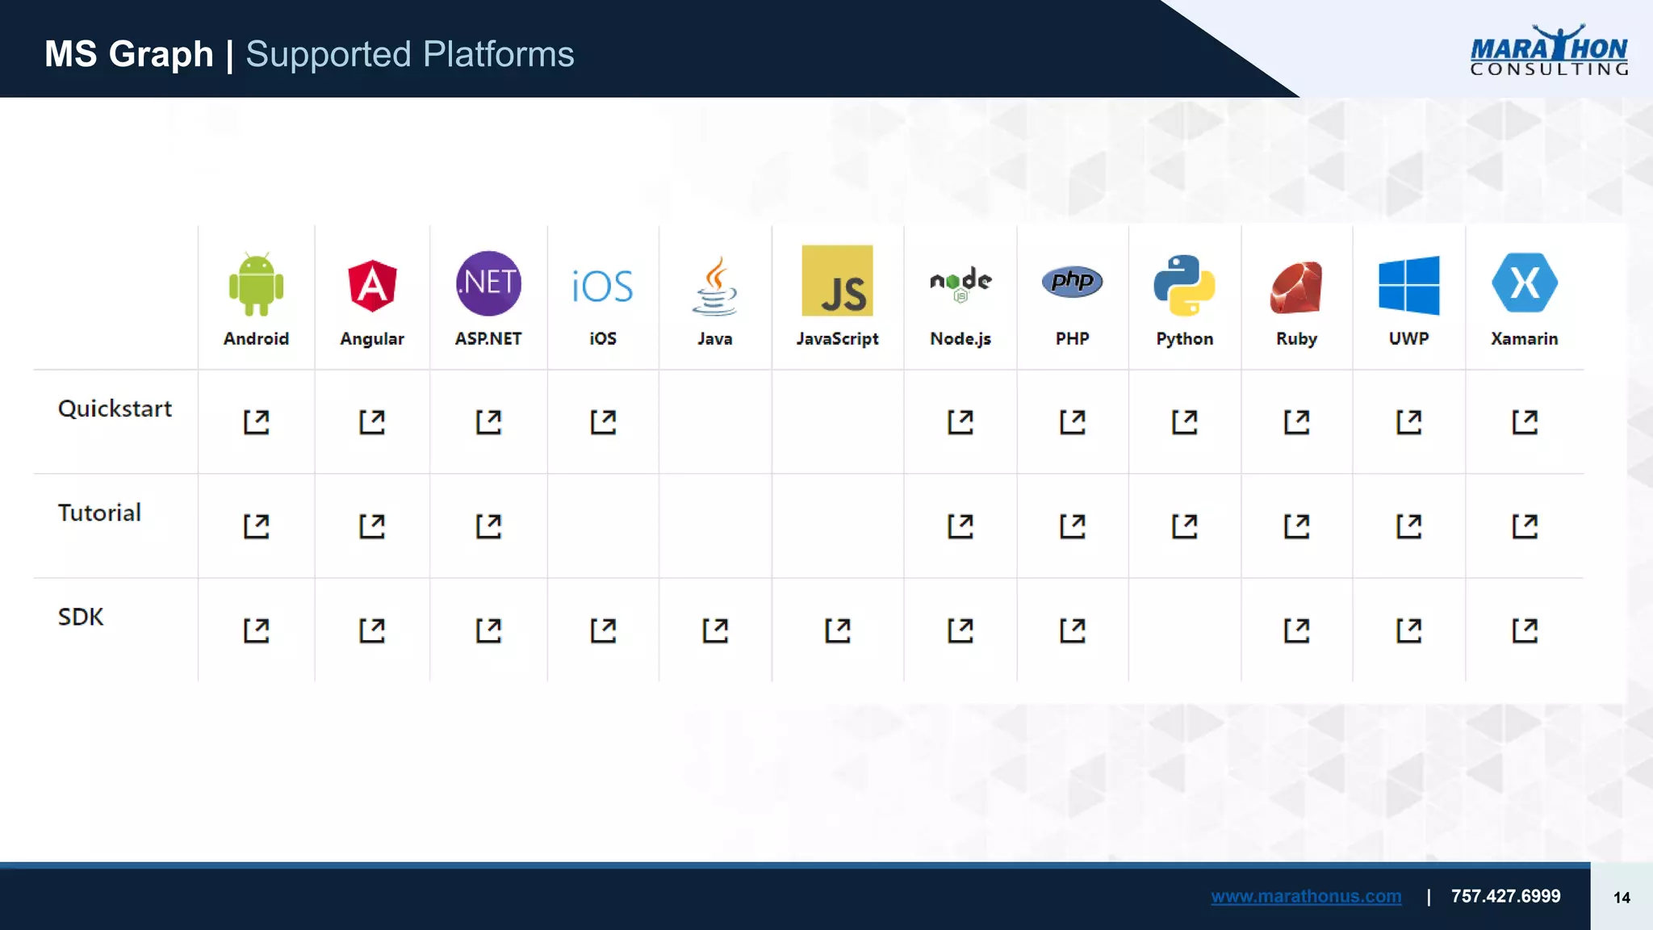Screen dimensions: 1653x930
Task: Open the Tutorial link for UWP
Action: pos(1409,526)
